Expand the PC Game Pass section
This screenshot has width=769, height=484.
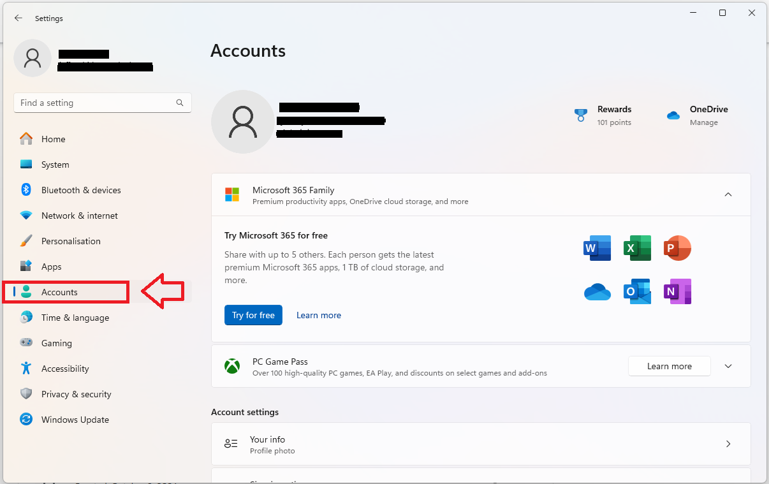[728, 366]
